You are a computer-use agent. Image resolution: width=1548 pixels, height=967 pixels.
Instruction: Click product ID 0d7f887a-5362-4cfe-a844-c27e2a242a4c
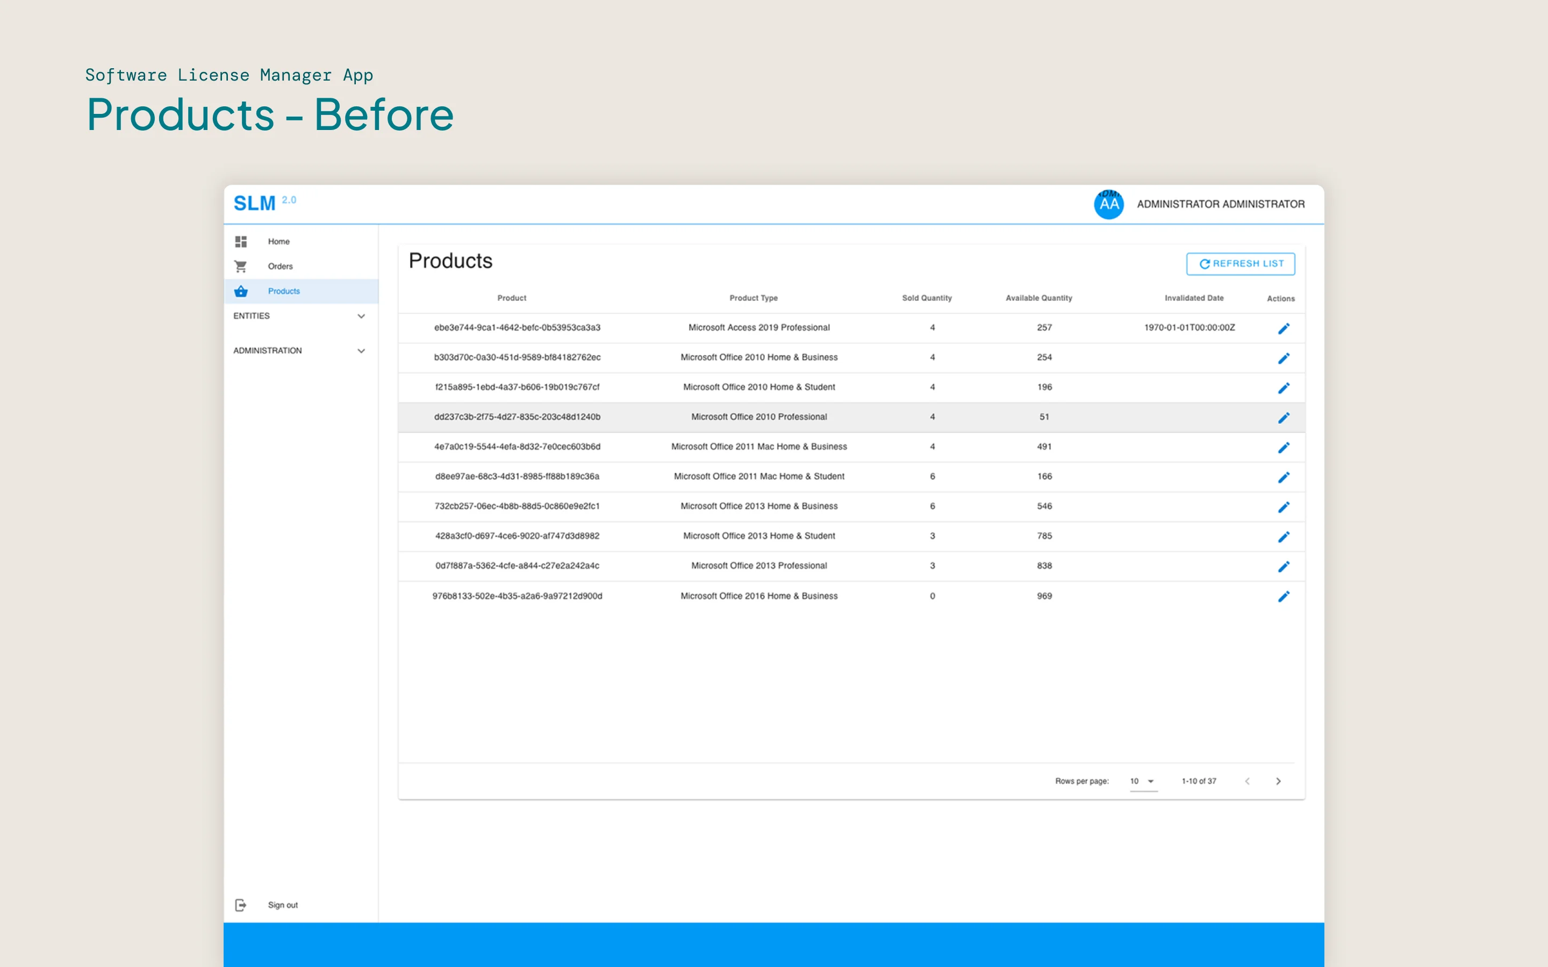coord(517,565)
